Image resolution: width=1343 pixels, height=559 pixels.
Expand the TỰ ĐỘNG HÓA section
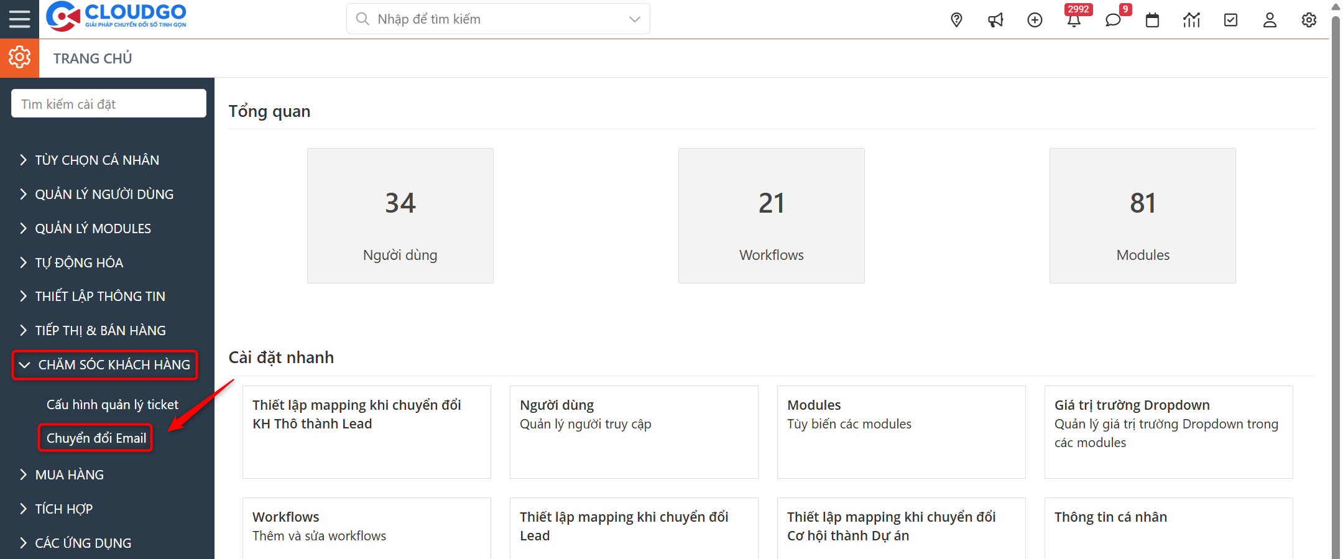click(x=78, y=263)
